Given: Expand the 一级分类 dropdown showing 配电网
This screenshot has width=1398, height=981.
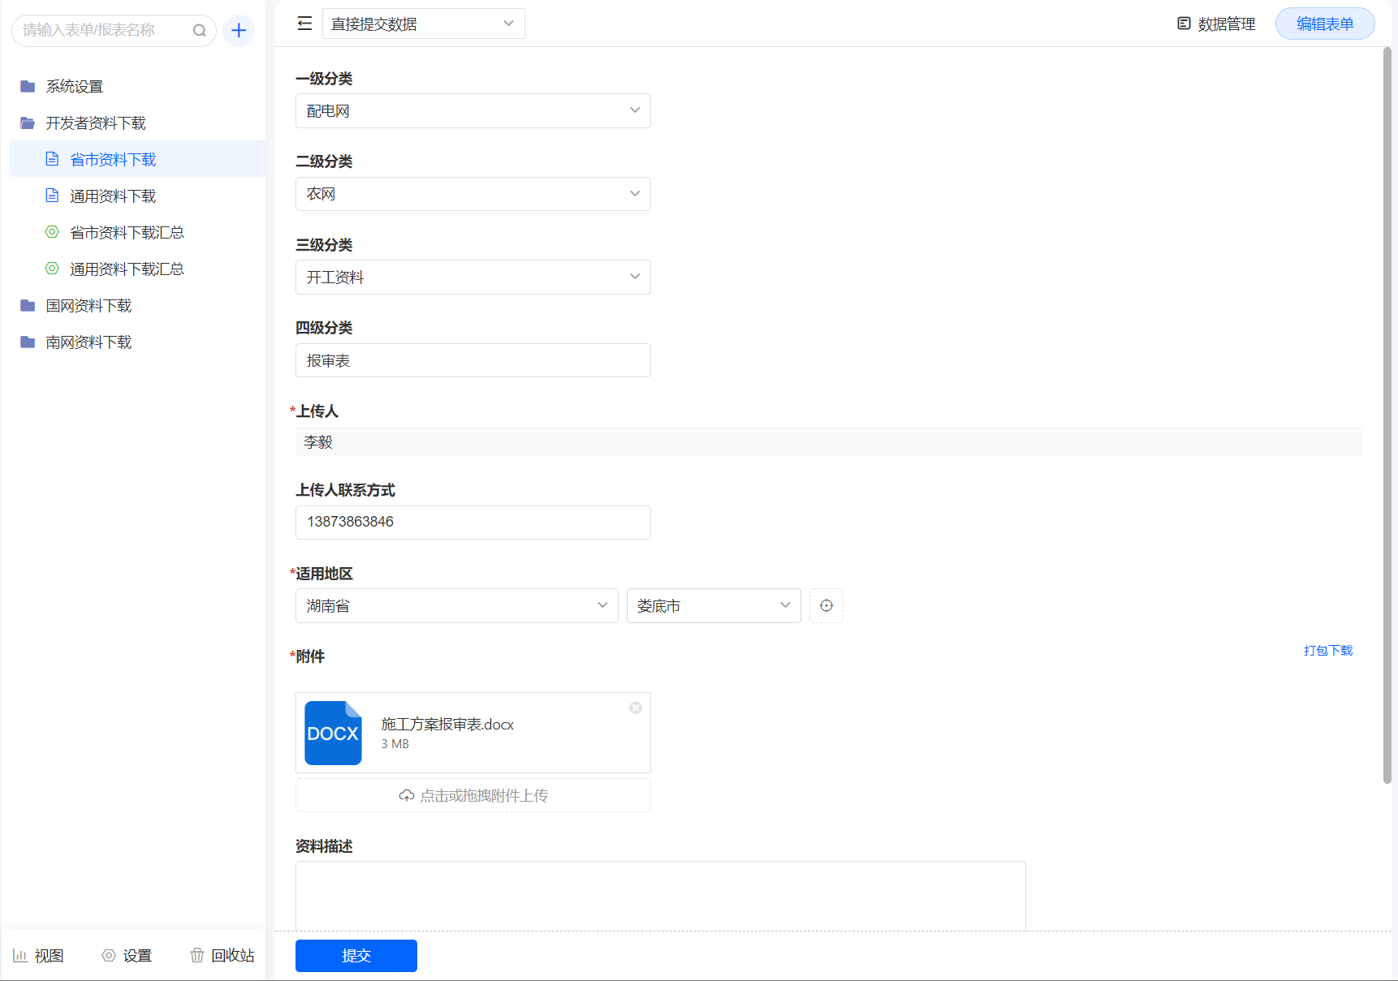Looking at the screenshot, I should 472,111.
